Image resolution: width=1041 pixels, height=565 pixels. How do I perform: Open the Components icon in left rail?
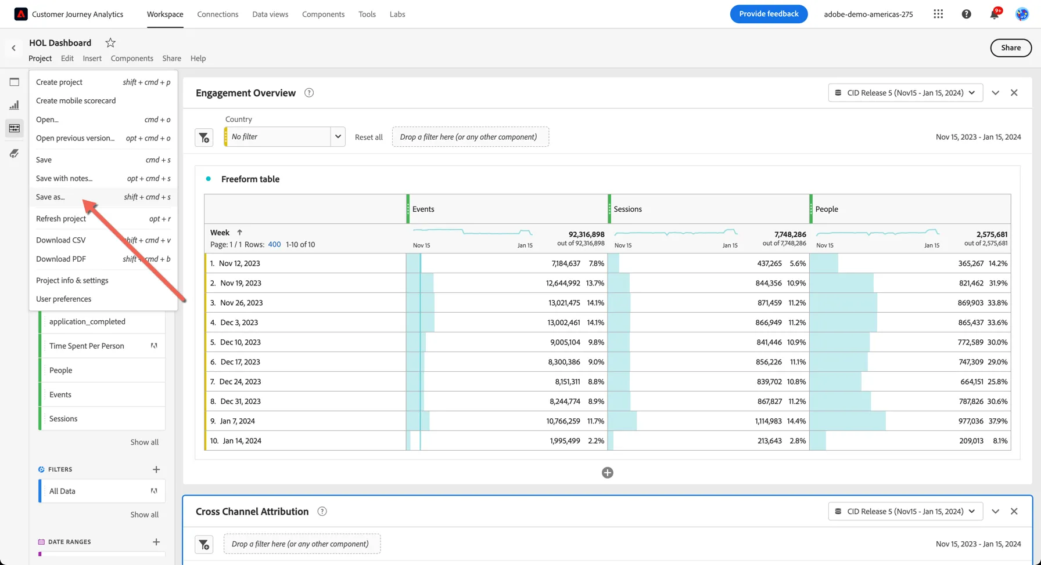(x=15, y=128)
